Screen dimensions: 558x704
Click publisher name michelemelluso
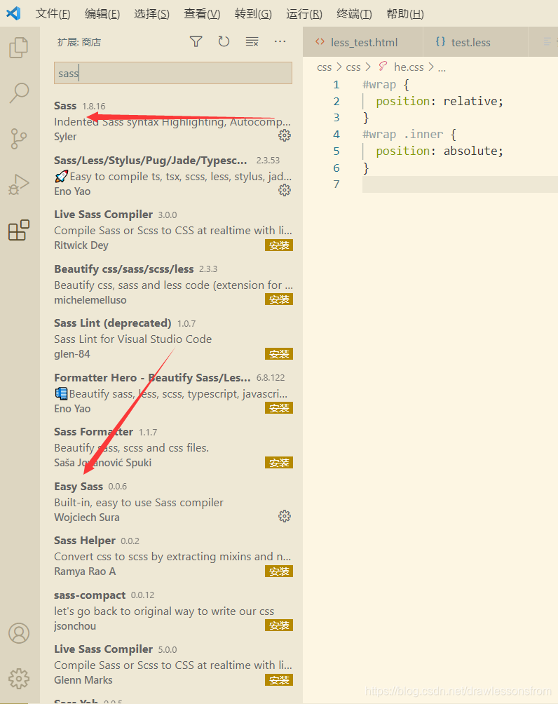(90, 300)
